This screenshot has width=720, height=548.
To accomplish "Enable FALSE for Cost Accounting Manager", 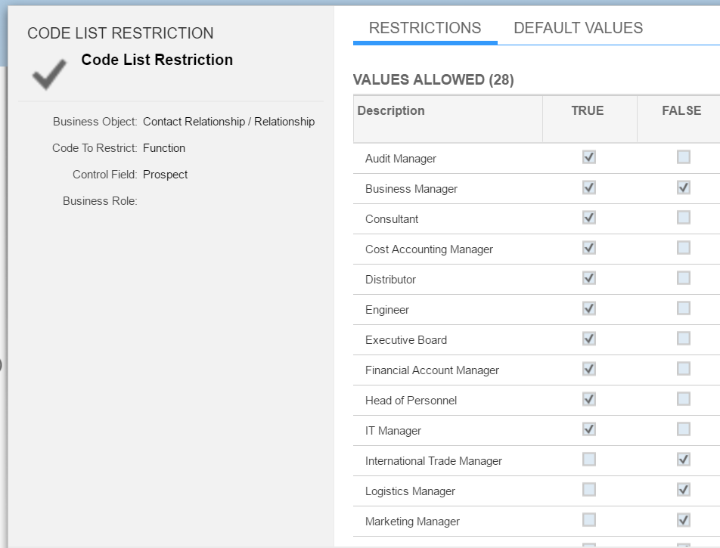I will 683,248.
